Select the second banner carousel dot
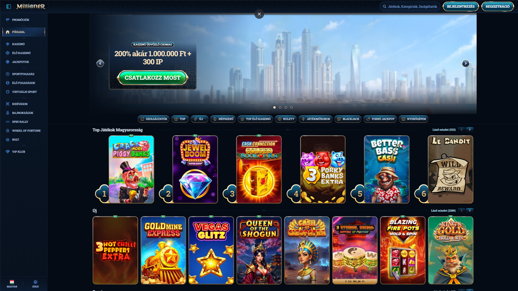This screenshot has width=518, height=291. pos(280,107)
